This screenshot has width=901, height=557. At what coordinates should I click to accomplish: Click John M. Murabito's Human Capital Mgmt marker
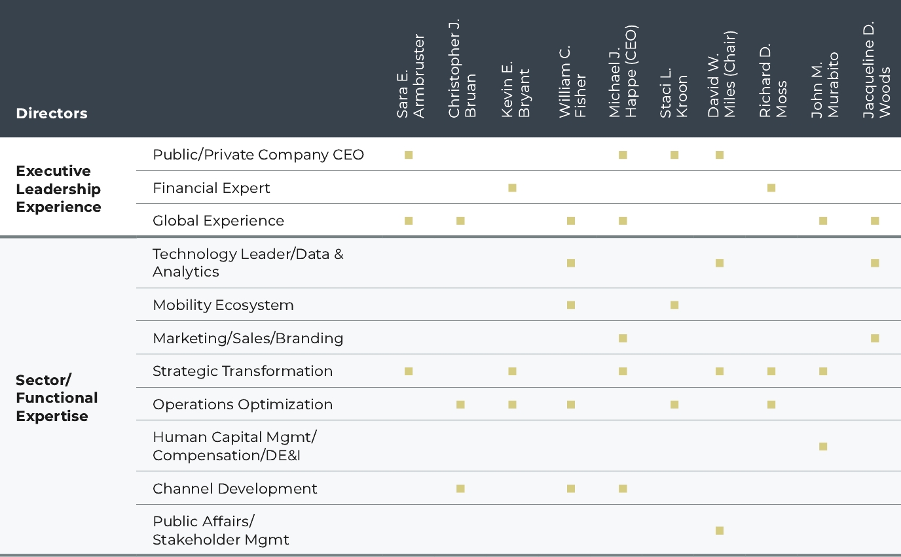(823, 447)
